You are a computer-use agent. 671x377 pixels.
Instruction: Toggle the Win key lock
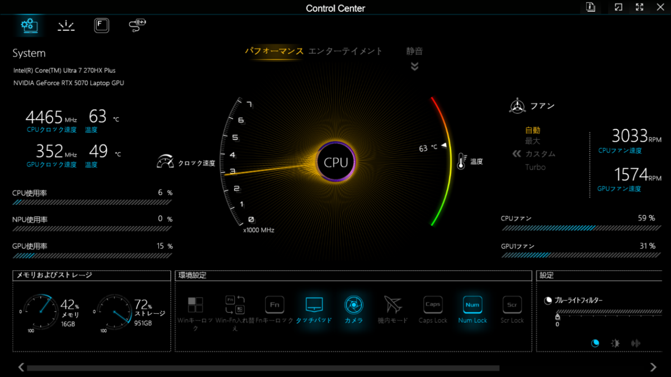195,305
